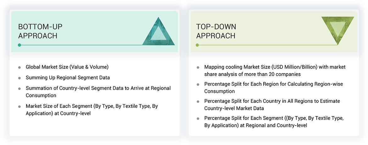
Task: Click the Summing Up Regional Segment Data text
Action: point(68,77)
